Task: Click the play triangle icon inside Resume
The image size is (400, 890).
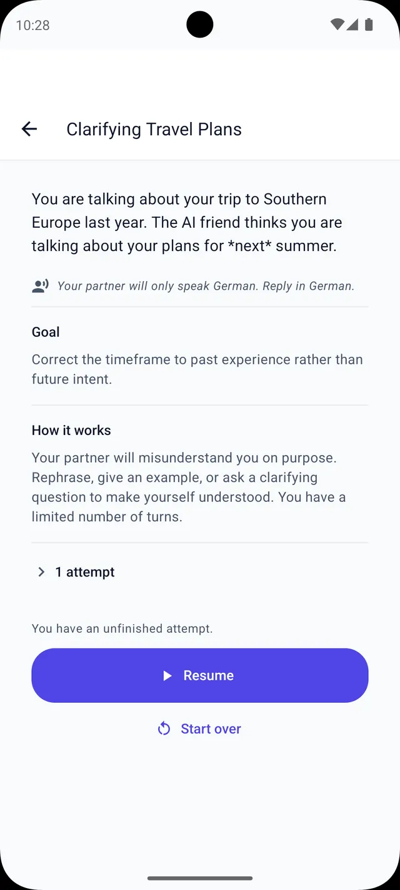Action: (x=167, y=675)
